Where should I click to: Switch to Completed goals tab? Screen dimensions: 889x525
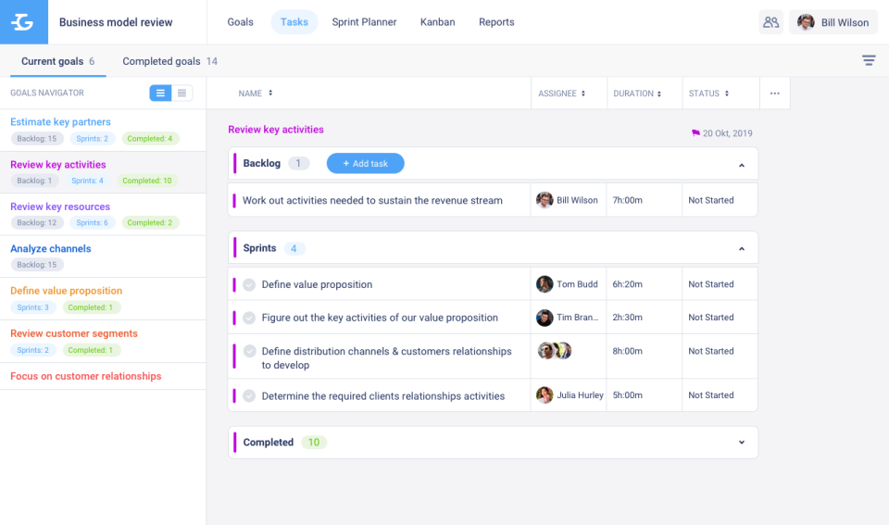pos(169,61)
